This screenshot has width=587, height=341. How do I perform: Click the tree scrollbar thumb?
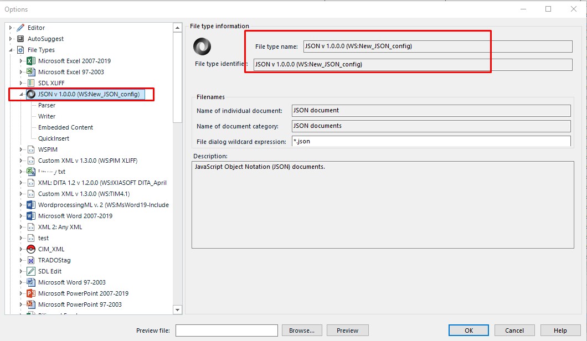click(177, 77)
